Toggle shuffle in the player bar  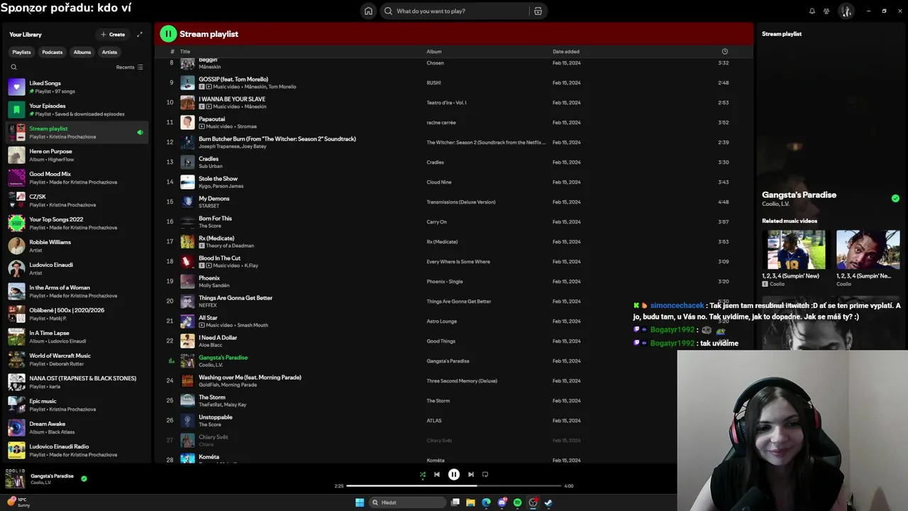pos(423,474)
